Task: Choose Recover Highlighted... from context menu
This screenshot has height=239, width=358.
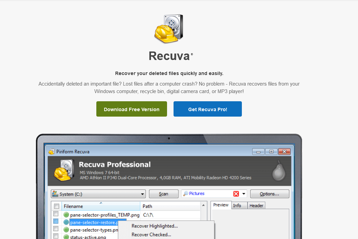Action: coord(154,226)
